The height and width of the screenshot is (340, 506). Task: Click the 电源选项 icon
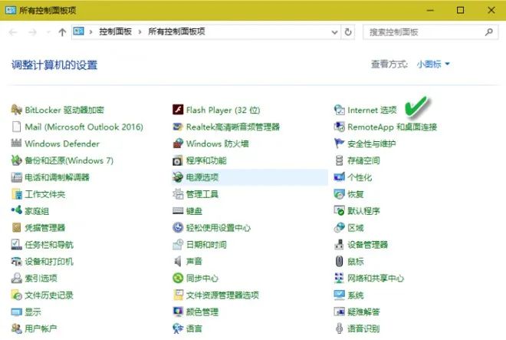pyautogui.click(x=178, y=177)
